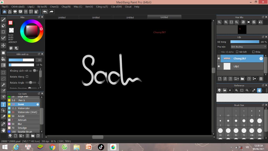Click the cloud save icon in toolbar
This screenshot has height=151, width=268.
pos(4,12)
